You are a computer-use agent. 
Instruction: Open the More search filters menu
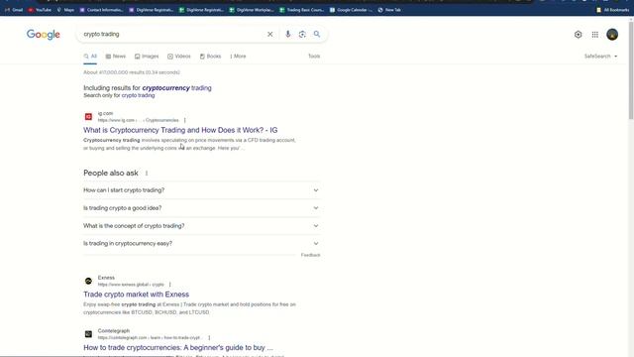click(x=238, y=57)
